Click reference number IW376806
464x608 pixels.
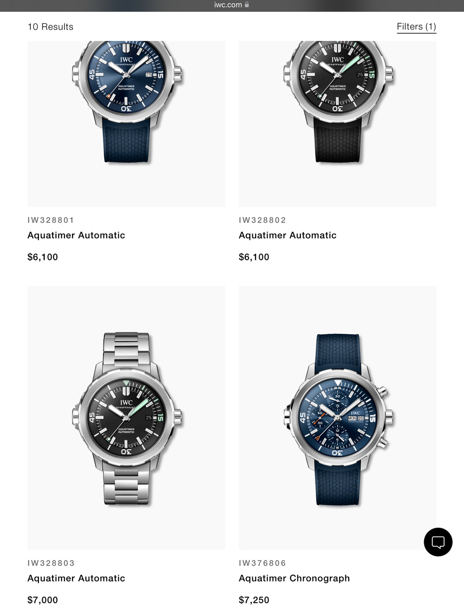click(x=262, y=563)
